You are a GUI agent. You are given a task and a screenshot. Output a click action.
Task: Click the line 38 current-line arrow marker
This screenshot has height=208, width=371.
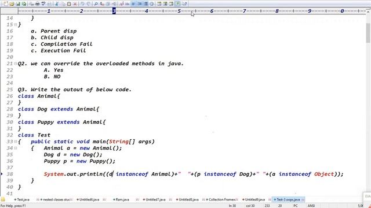[x=2, y=174]
